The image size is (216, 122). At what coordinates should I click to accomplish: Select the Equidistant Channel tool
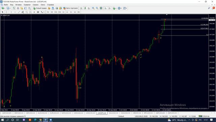(x=23, y=12)
